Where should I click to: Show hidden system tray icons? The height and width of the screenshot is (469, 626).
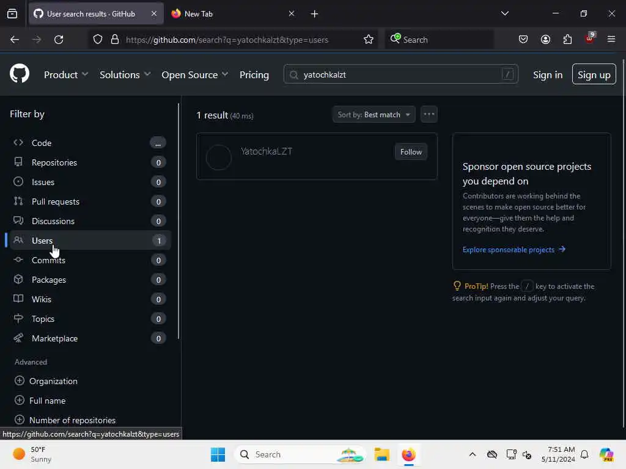click(x=473, y=454)
